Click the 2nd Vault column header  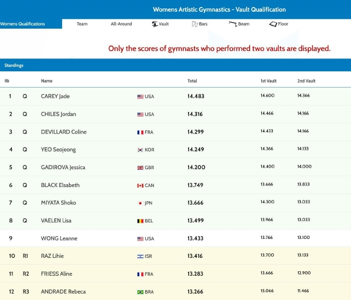click(x=306, y=81)
